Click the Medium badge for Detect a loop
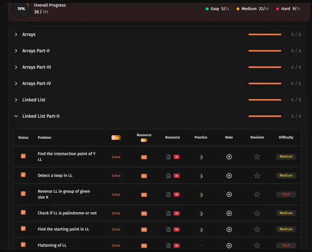 point(286,176)
